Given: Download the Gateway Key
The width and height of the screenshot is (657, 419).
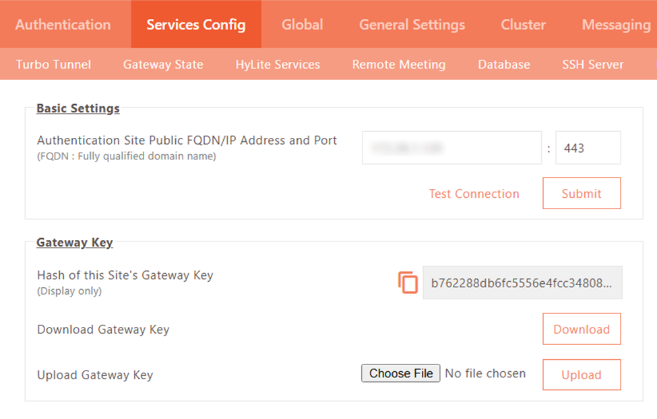Looking at the screenshot, I should tap(581, 330).
